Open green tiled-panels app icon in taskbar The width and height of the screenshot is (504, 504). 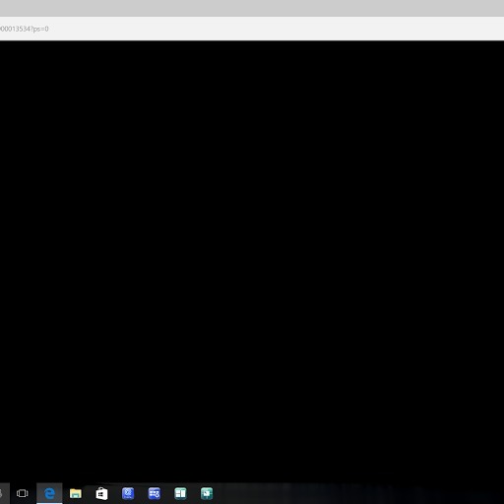coord(180,493)
